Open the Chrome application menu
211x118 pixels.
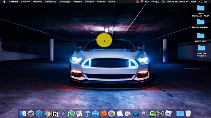coord(13,2)
